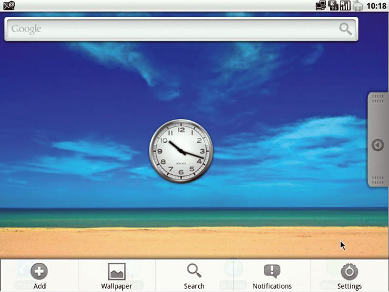Screen dimensions: 389x292
Task: Select the Add menu option
Action: [39, 276]
